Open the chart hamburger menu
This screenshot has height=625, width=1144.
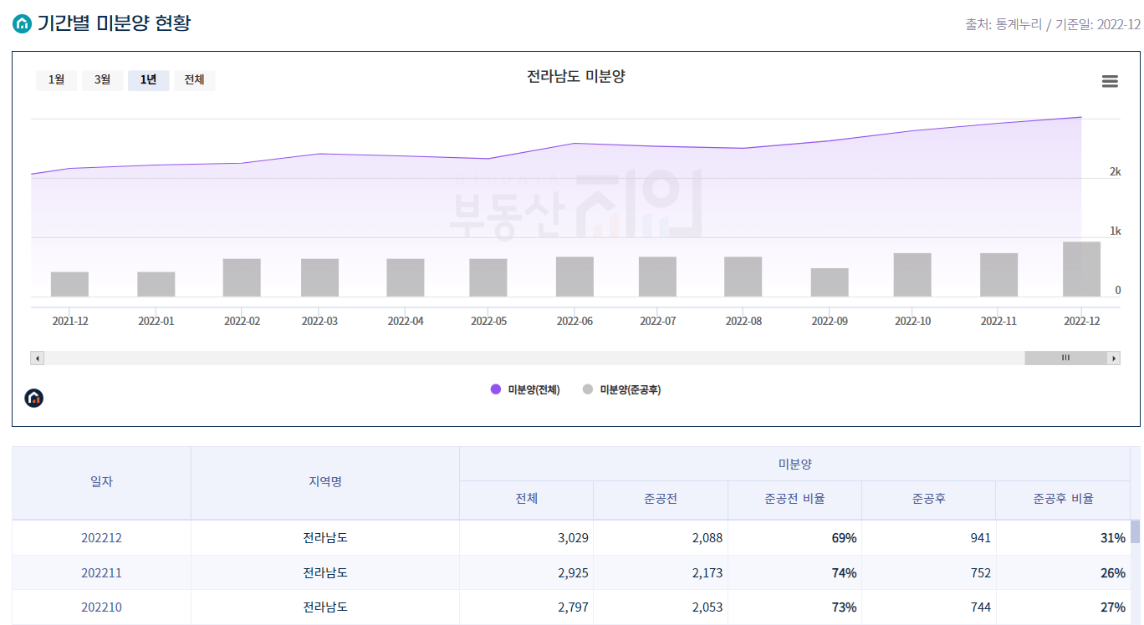click(1110, 81)
